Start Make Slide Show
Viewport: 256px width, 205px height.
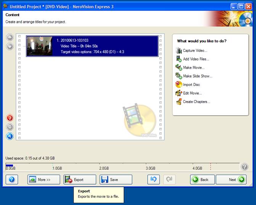tap(198, 76)
